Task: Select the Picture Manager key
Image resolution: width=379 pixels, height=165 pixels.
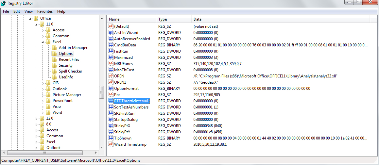Action: (x=67, y=95)
